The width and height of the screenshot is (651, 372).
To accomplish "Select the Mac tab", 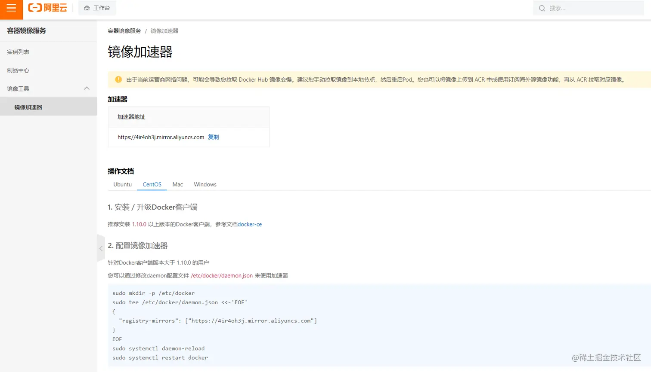I will click(x=177, y=184).
